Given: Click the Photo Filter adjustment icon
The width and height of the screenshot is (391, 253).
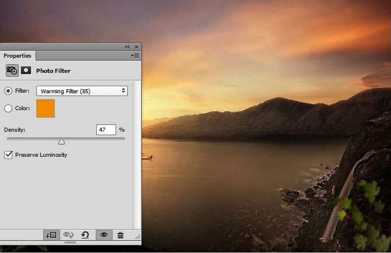Looking at the screenshot, I should click(x=12, y=71).
